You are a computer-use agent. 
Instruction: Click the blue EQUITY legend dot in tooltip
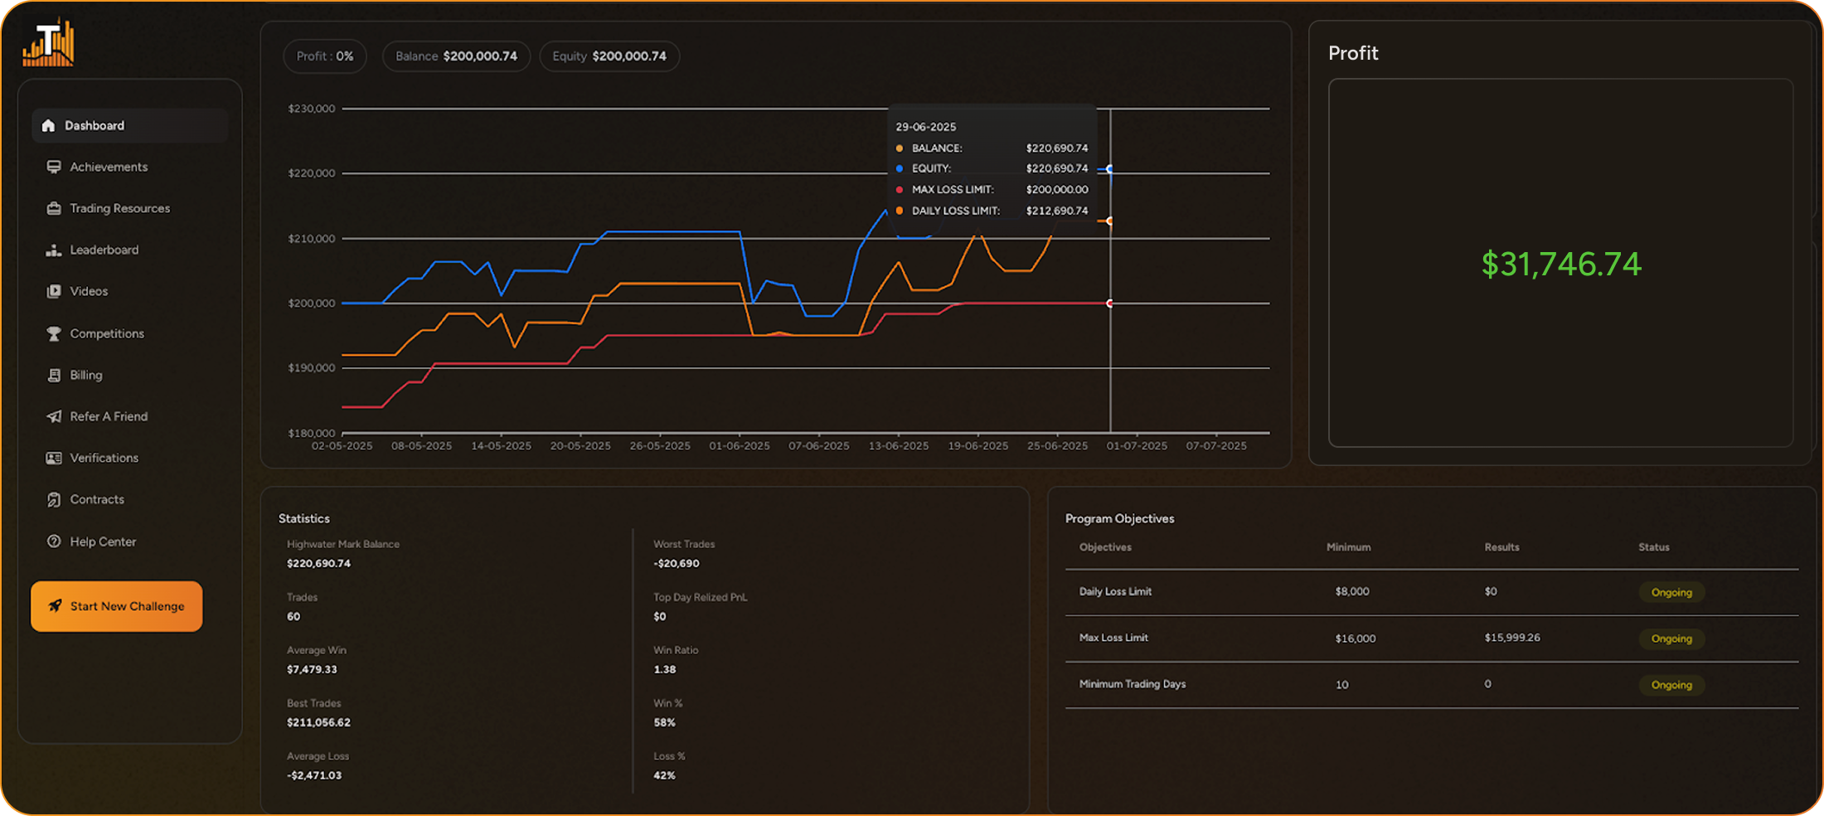[x=900, y=168]
